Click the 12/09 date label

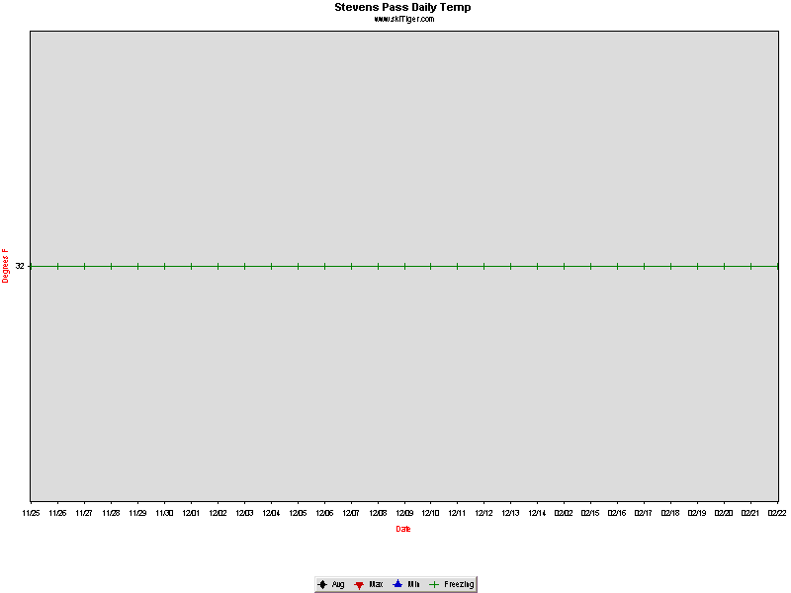point(404,513)
